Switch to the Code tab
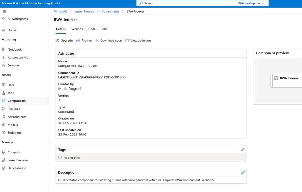 coord(92,29)
